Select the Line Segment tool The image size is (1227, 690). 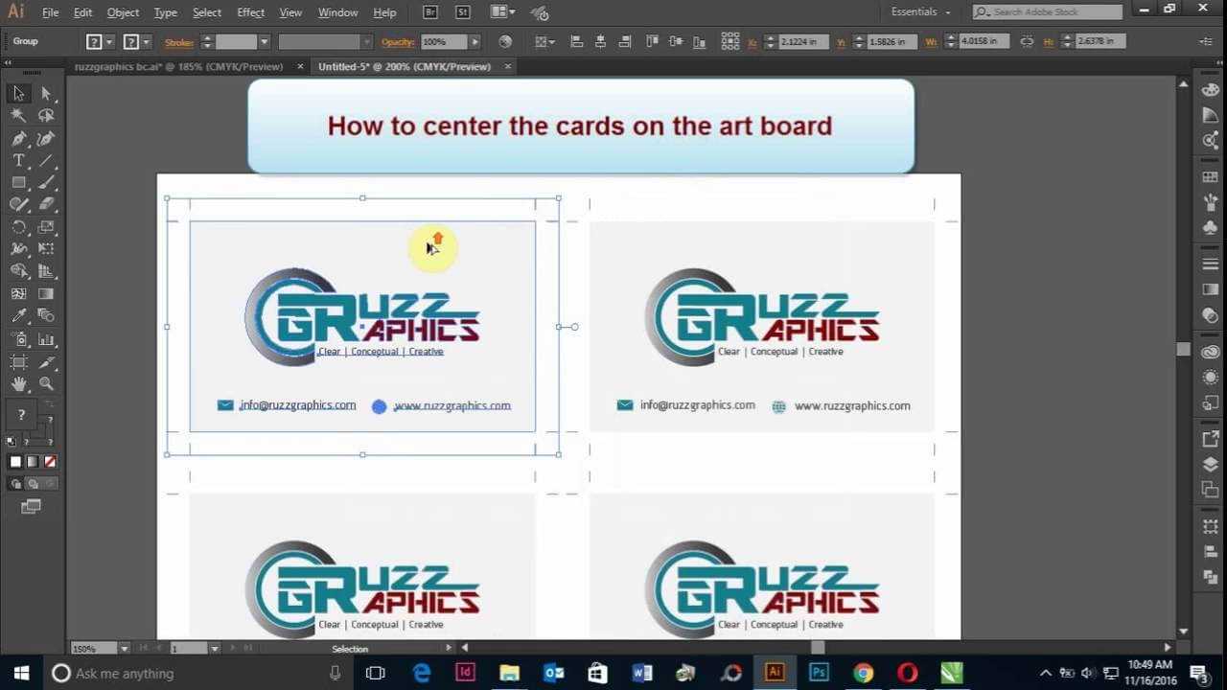pyautogui.click(x=46, y=160)
